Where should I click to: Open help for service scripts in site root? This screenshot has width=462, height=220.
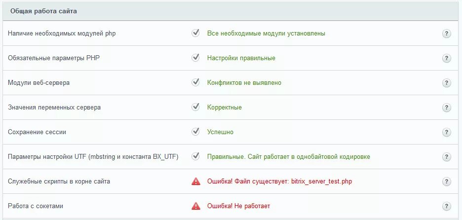click(x=446, y=182)
